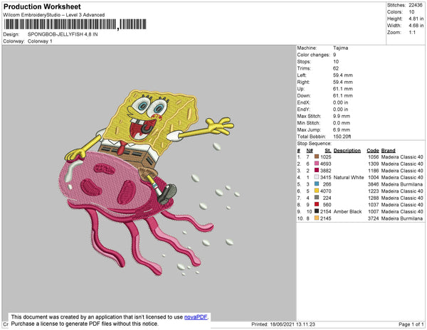Click the N# column header
The height and width of the screenshot is (330, 427).
(x=310, y=151)
